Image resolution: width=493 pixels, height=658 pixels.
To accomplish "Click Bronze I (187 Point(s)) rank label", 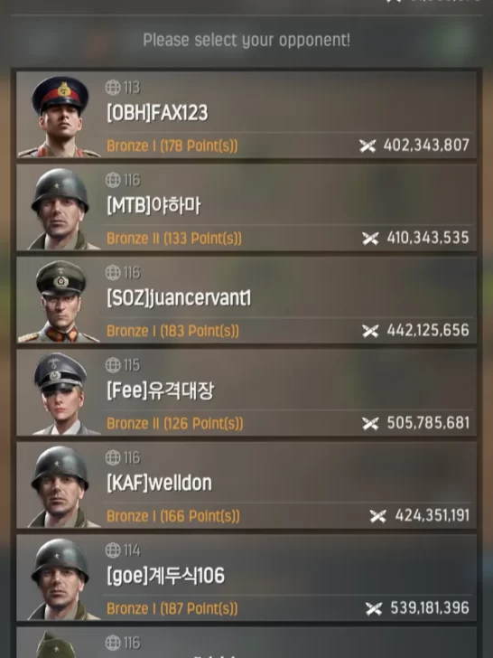I will (172, 608).
